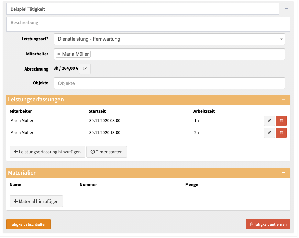Delete the 13:00 Leistungserfassung entry

[281, 133]
